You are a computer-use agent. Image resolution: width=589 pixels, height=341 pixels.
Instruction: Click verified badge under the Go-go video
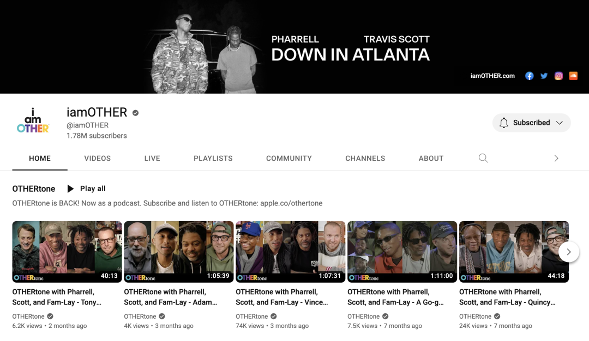[386, 316]
